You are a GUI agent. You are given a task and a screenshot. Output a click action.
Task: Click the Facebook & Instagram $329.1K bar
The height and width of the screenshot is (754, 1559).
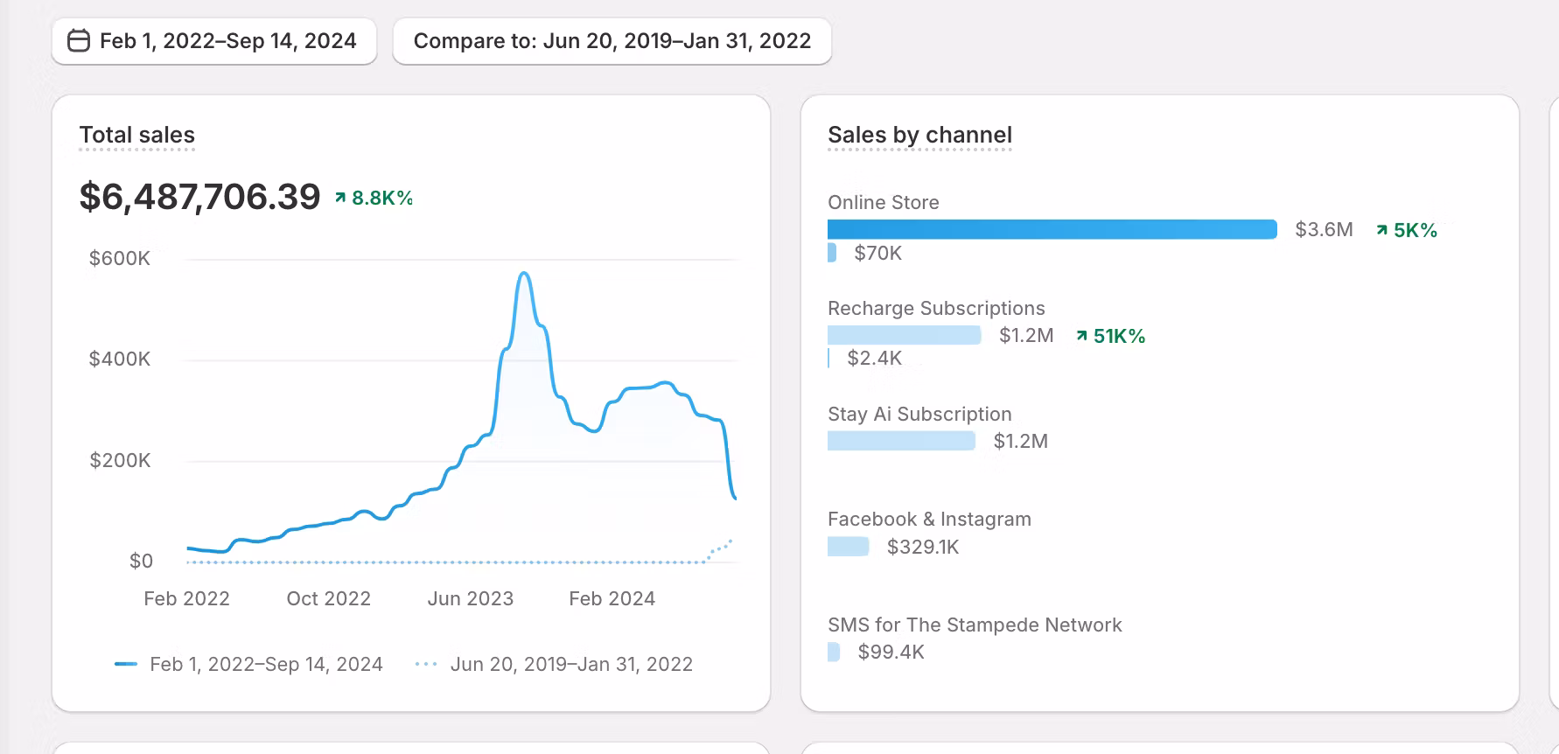click(x=848, y=547)
